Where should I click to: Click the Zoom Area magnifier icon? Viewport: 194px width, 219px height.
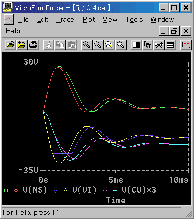click(x=109, y=44)
